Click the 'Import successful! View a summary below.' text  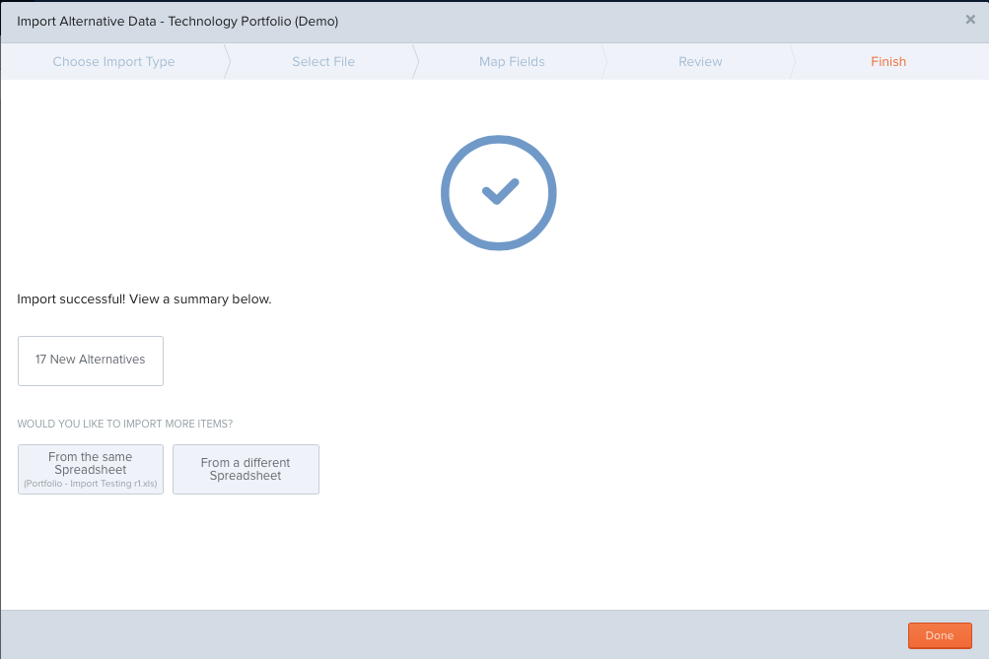(144, 299)
